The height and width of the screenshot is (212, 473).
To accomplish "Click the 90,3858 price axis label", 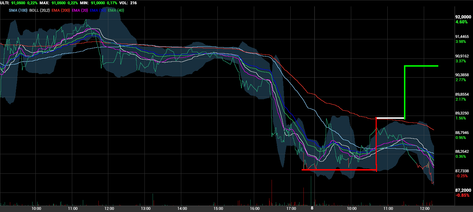I will pyautogui.click(x=462, y=75).
